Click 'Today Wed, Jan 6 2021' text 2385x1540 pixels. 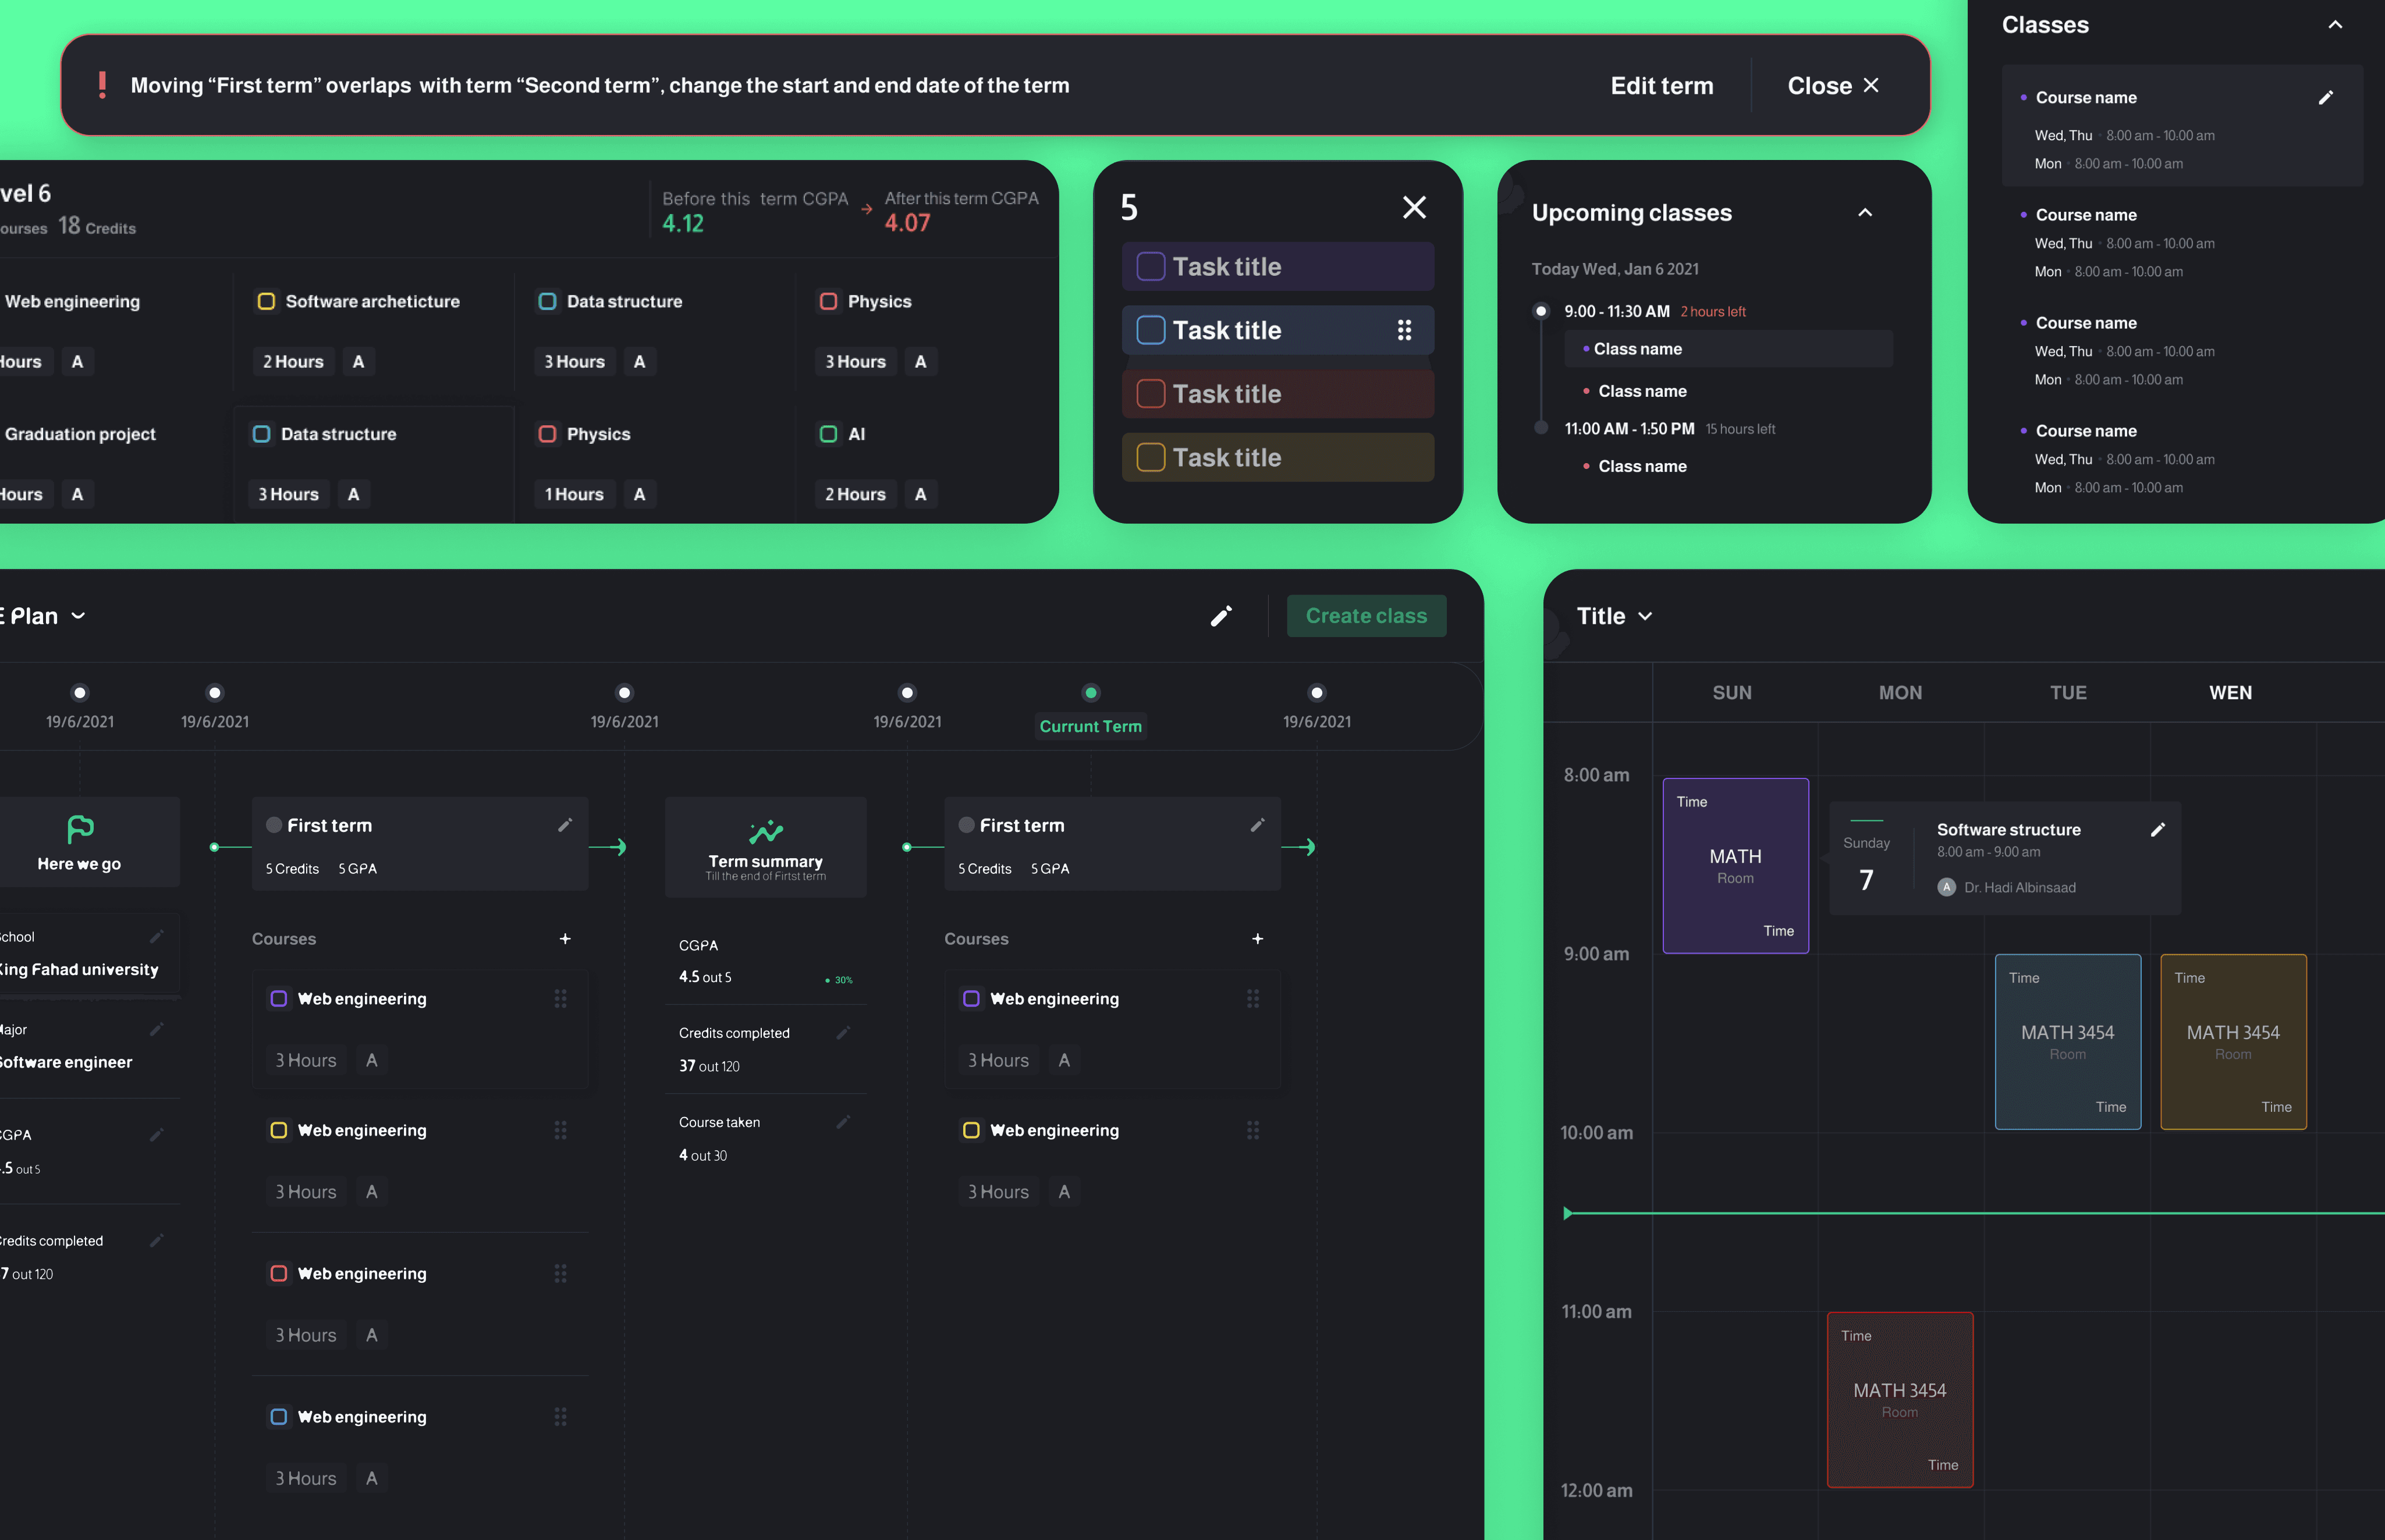(1614, 269)
